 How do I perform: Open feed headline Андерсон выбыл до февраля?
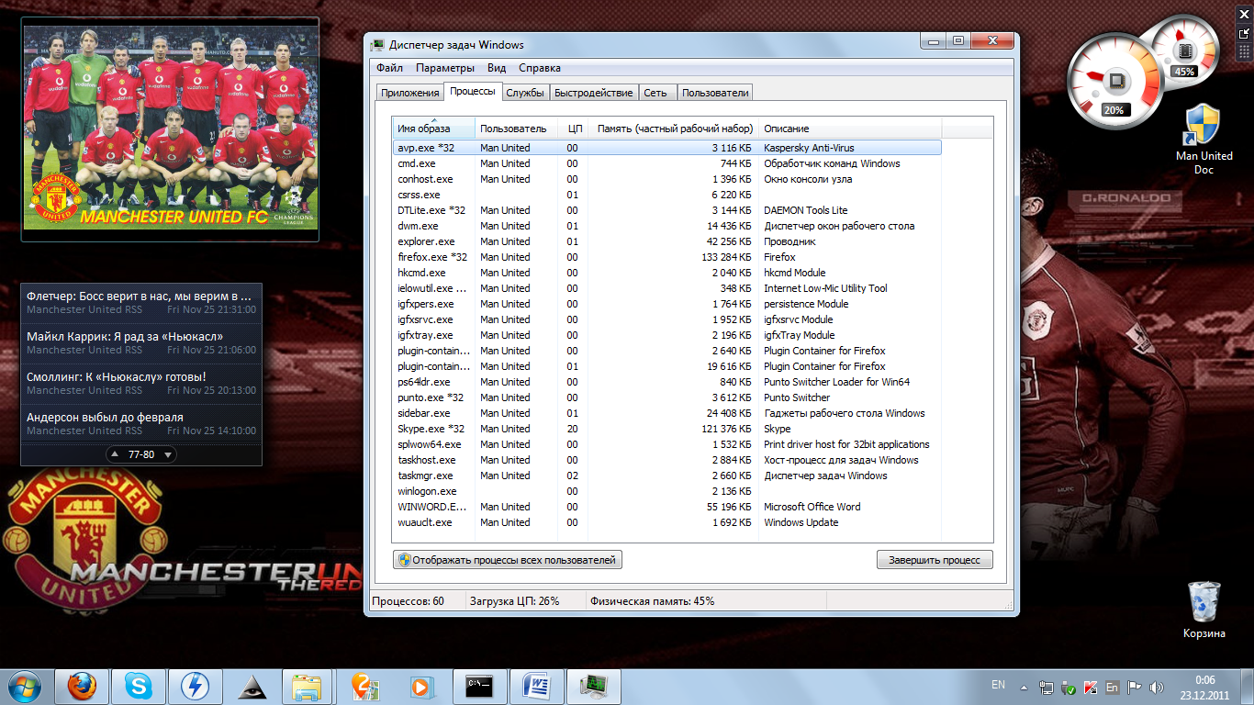point(106,418)
